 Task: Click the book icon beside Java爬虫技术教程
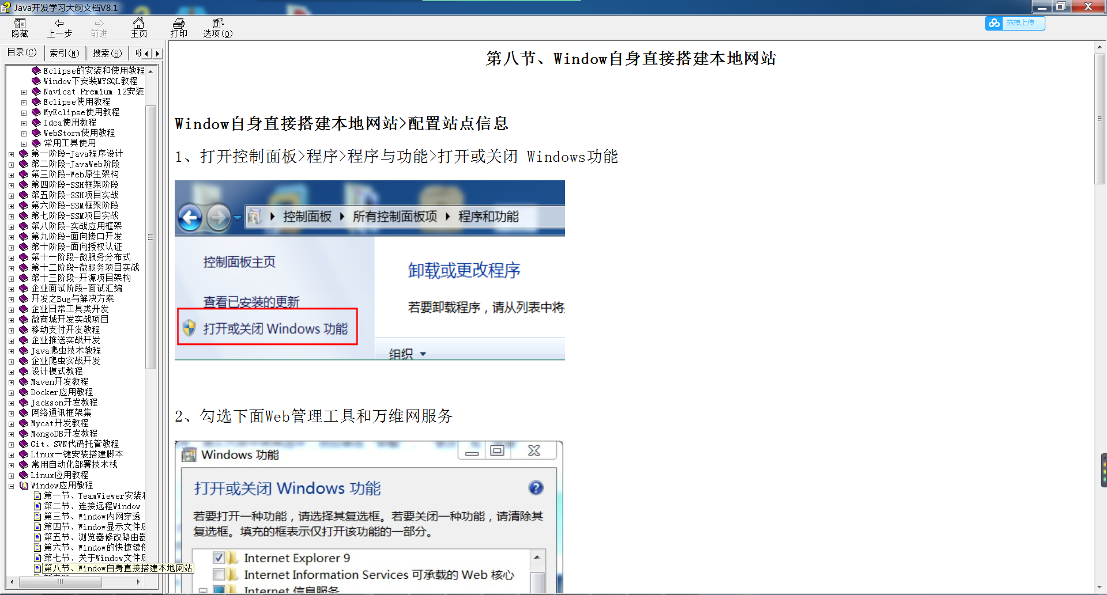click(24, 350)
